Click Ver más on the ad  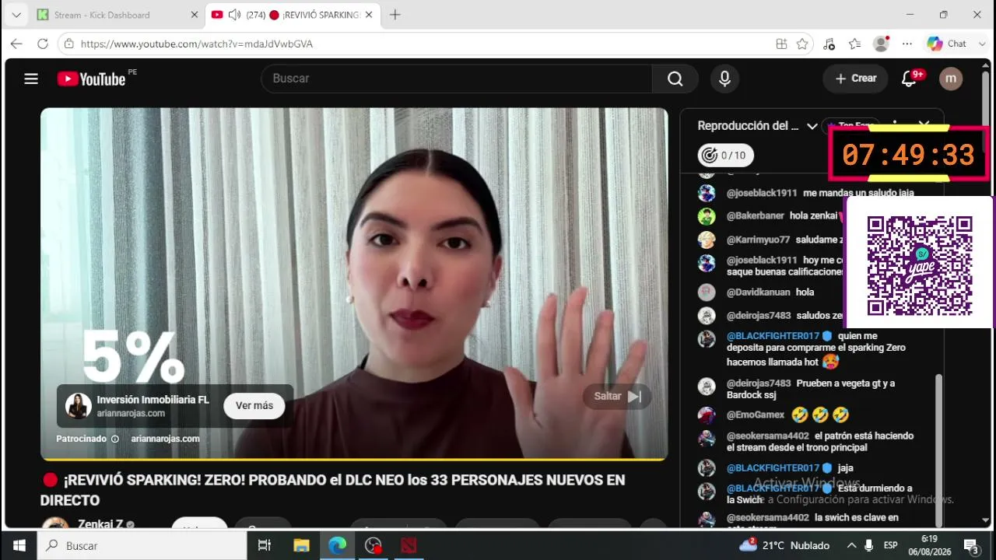coord(254,405)
